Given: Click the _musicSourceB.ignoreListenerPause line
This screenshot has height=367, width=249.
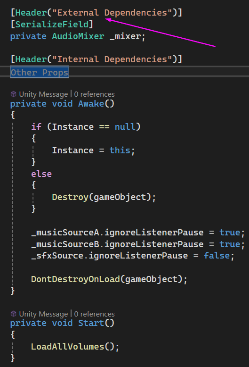Looking at the screenshot, I should tap(138, 244).
